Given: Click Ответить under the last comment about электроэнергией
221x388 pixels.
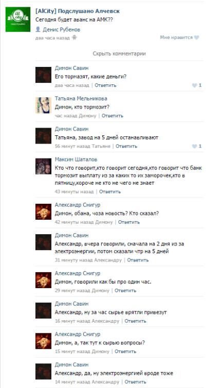Looking at the screenshot, I should coord(135,382).
